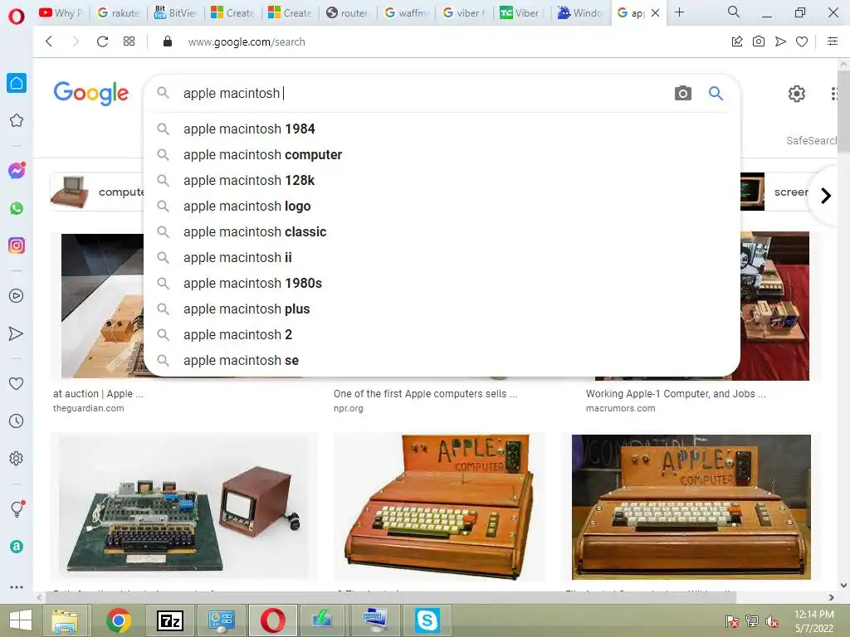Image resolution: width=850 pixels, height=637 pixels.
Task: Open Settings gear in Opera sidebar
Action: coord(17,458)
